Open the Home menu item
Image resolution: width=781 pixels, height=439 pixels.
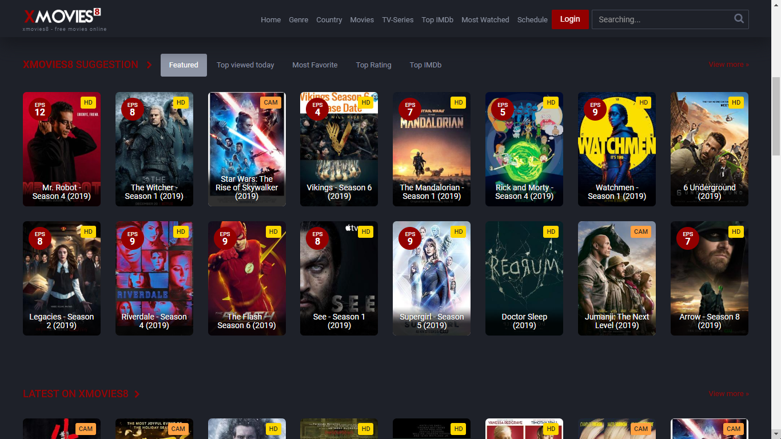pyautogui.click(x=271, y=19)
